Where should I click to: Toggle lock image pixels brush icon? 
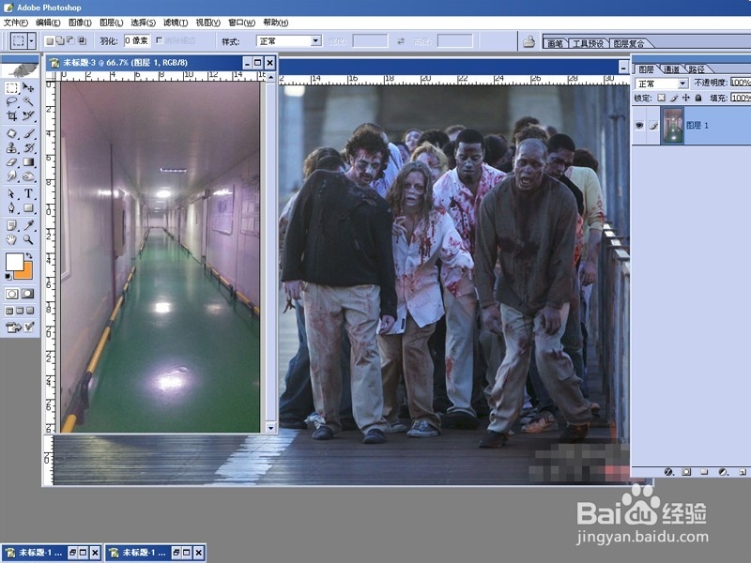coord(674,98)
